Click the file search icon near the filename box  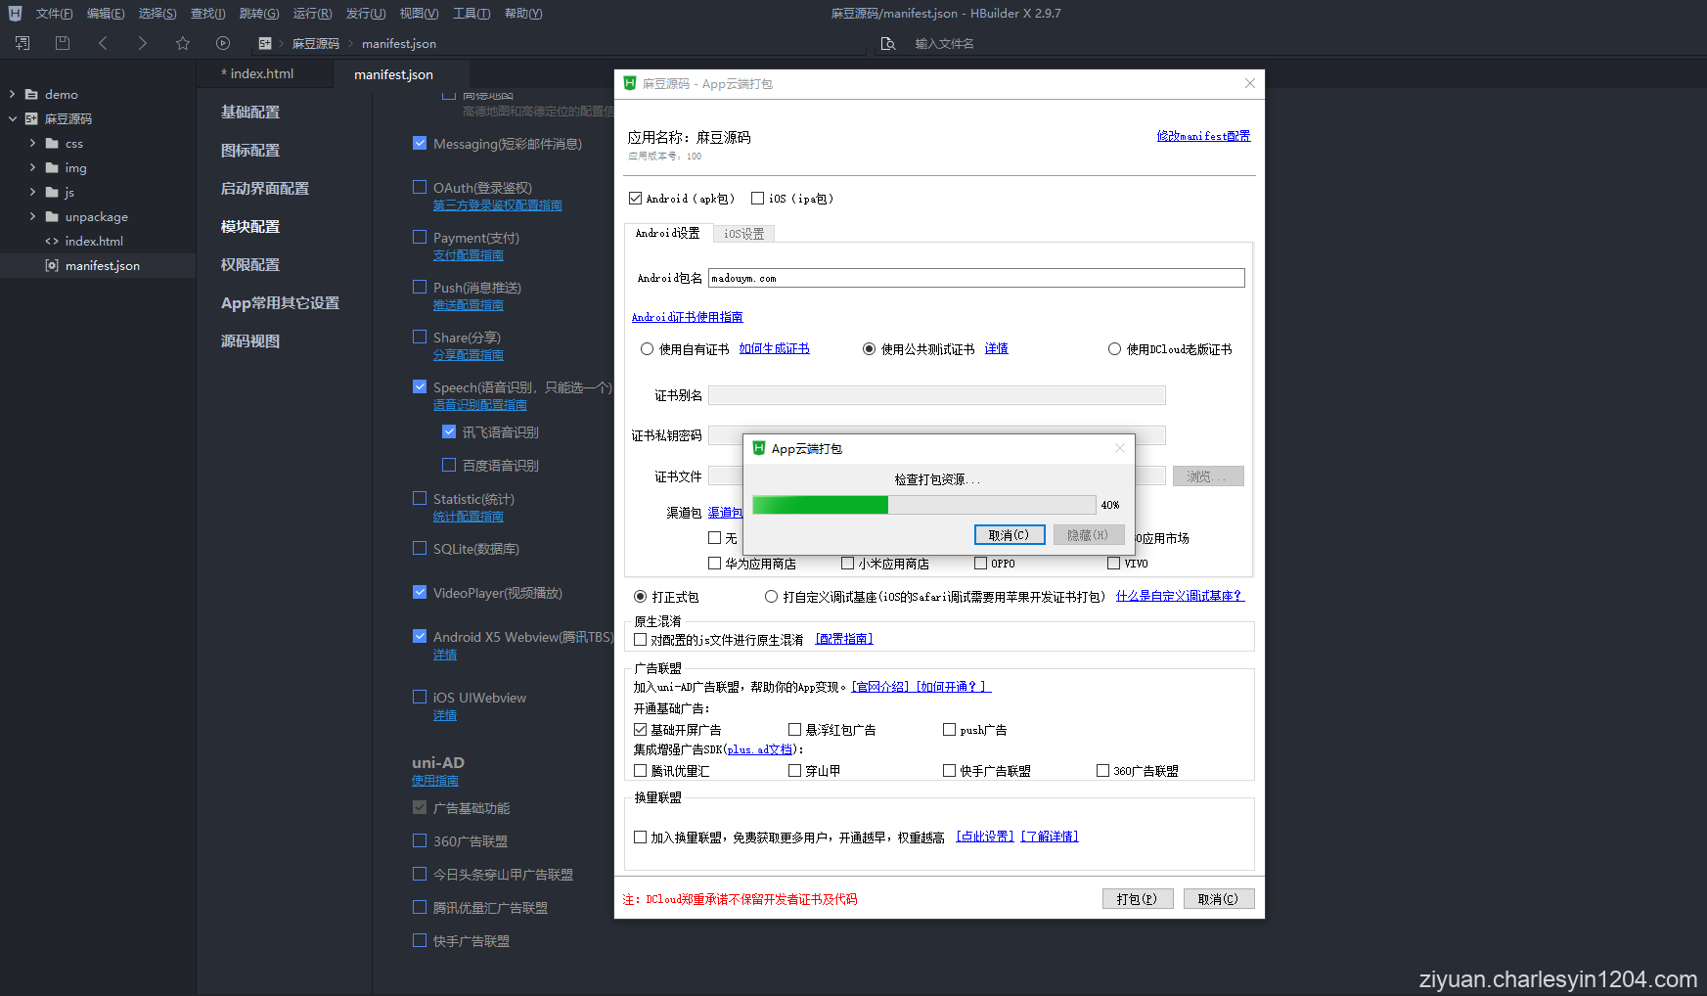coord(888,43)
